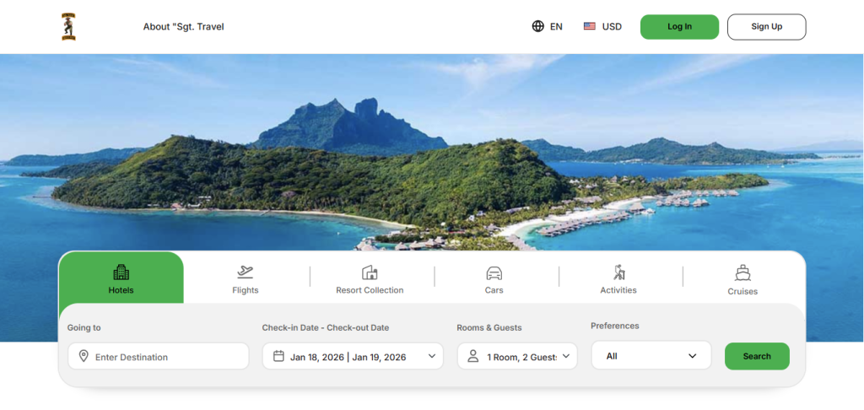Expand the Preferences All dropdown
Viewport: 864px width, 410px height.
693,356
